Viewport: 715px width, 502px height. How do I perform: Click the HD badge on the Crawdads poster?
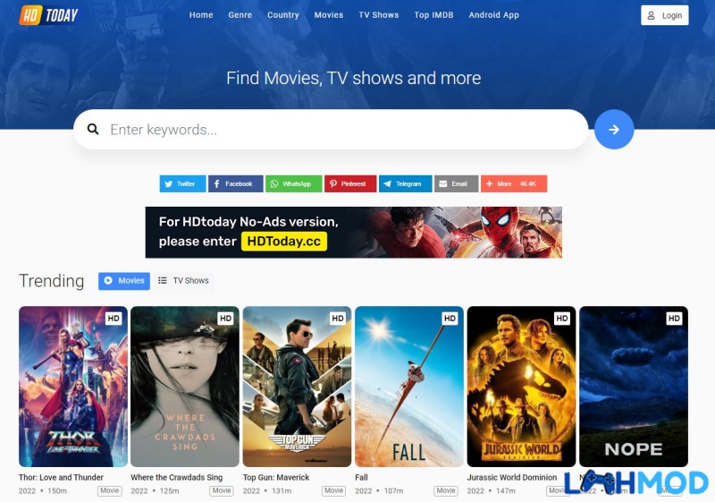click(x=225, y=318)
